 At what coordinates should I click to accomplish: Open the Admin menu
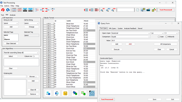click(7, 6)
